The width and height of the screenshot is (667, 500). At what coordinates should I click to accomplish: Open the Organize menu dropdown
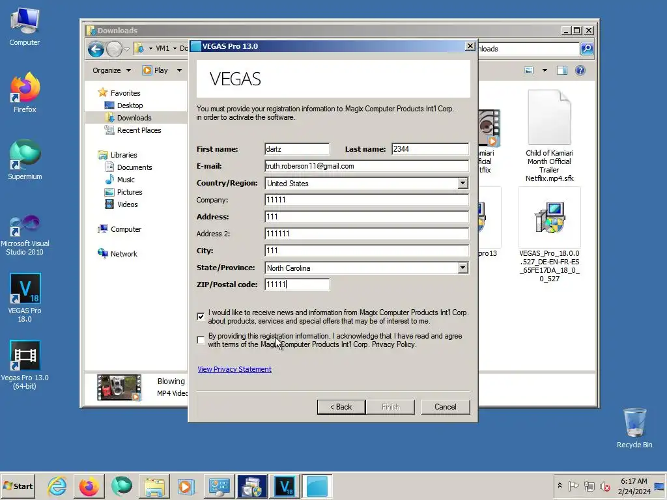point(111,70)
